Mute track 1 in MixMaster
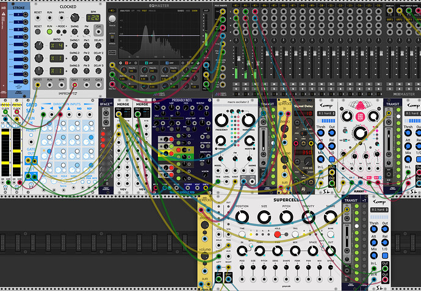 [x=236, y=84]
